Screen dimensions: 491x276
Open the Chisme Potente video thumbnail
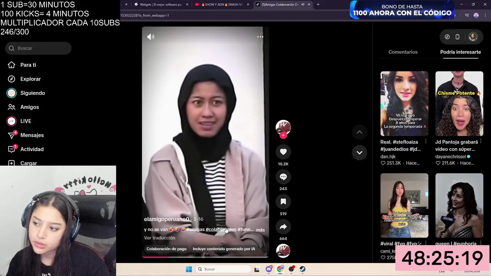(x=459, y=103)
